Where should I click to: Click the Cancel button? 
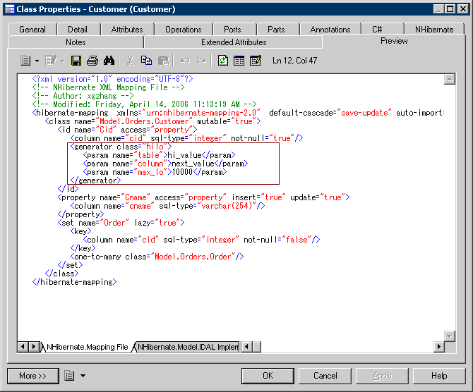325,376
